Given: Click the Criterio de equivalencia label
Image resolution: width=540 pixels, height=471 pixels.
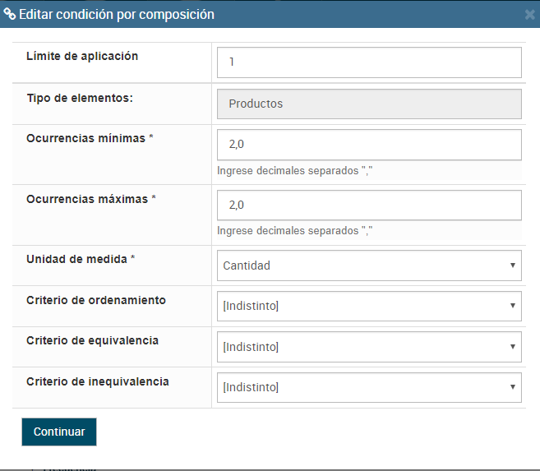Looking at the screenshot, I should 93,340.
